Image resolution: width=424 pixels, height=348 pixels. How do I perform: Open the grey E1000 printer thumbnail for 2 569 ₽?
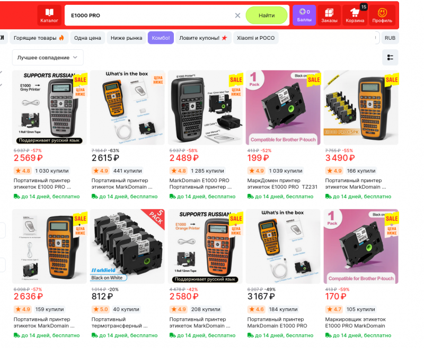[49, 108]
